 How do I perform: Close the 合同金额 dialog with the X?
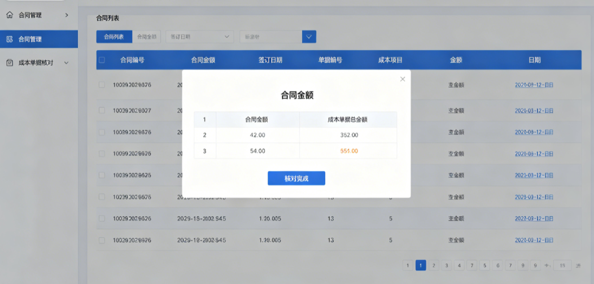pyautogui.click(x=403, y=79)
